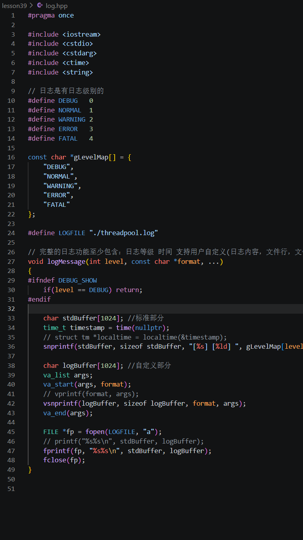Click the fprintf call line
This screenshot has width=303, height=540.
(x=127, y=451)
